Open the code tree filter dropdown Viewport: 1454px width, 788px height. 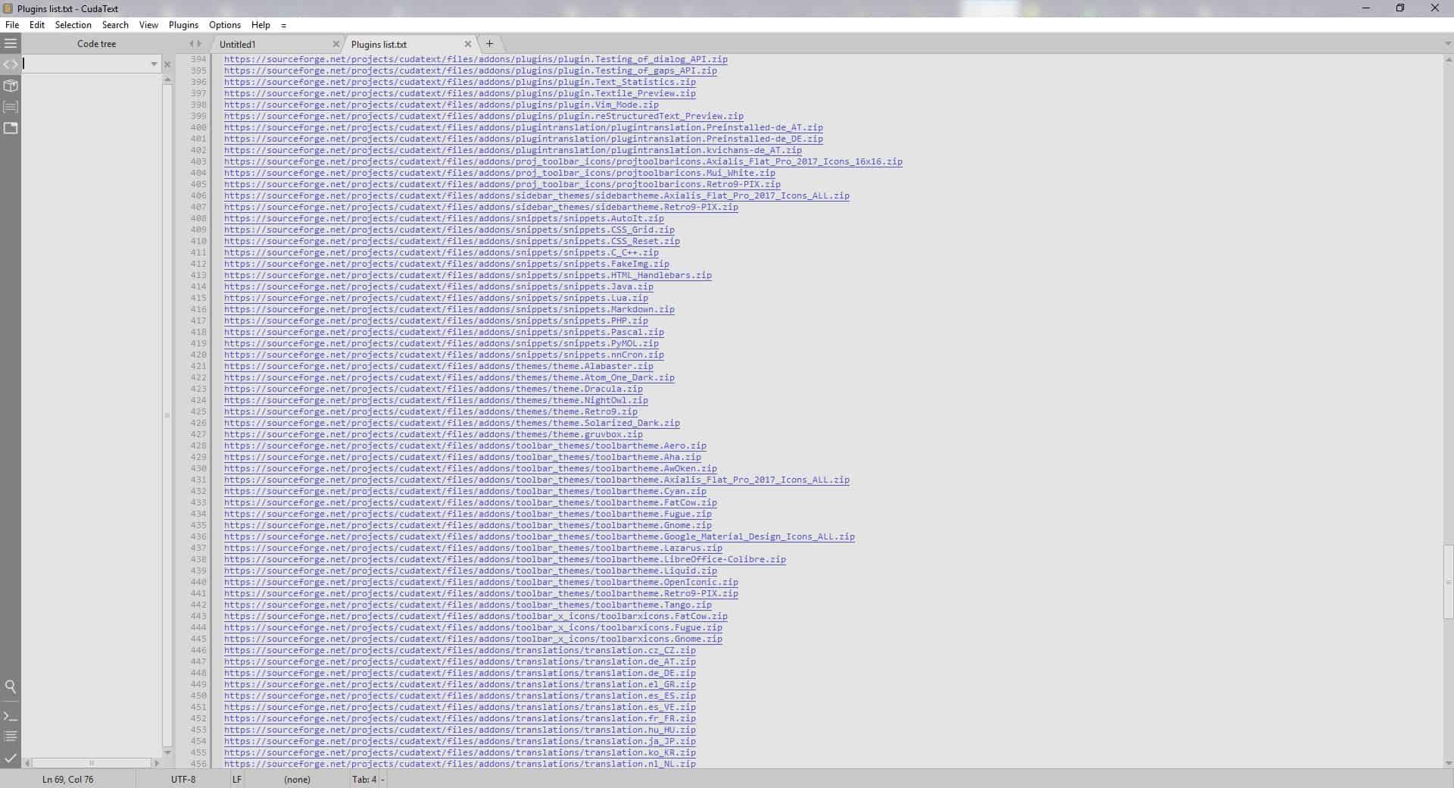[x=154, y=64]
